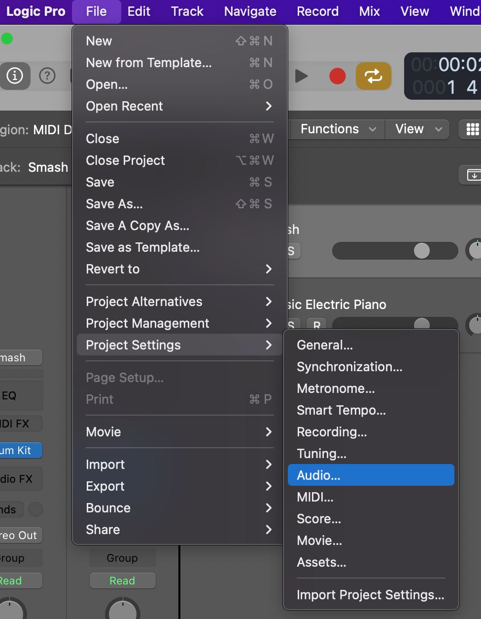Expand Project Alternatives submenu
Viewport: 481px width, 619px height.
coord(179,301)
